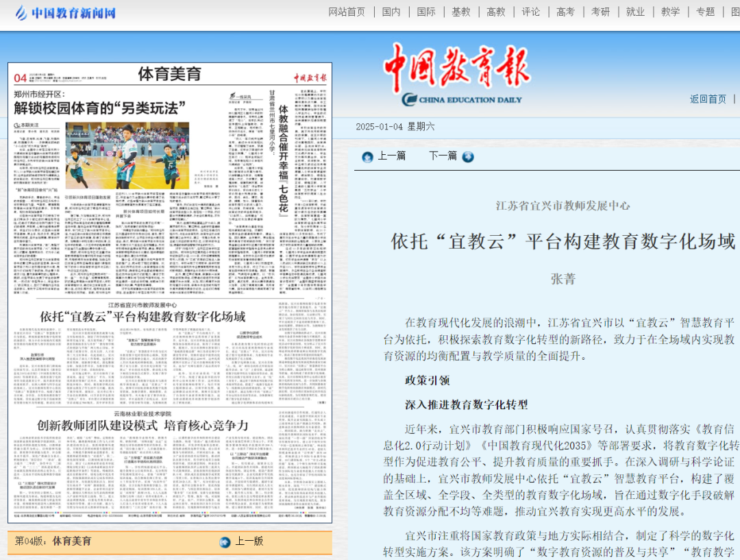Open the 考研 navigation item
This screenshot has width=740, height=560.
coord(600,12)
